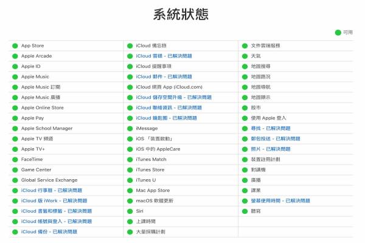Screen dimensions: 365x243
Task: Select the status indicator for Apple ID
Action: tap(15, 66)
